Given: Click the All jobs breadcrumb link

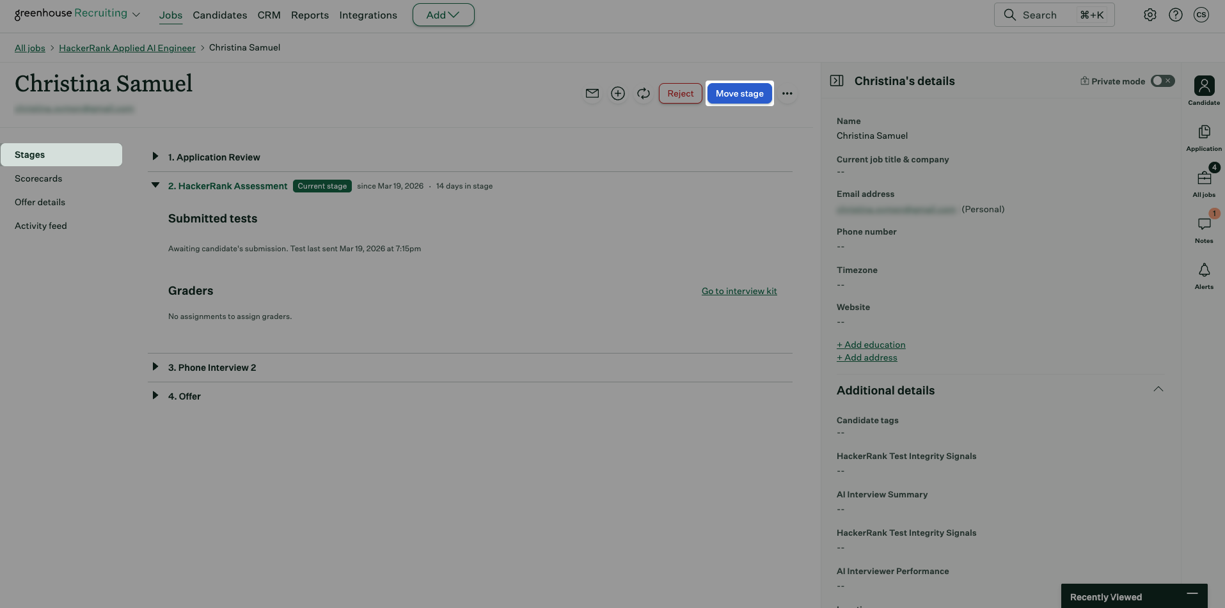Looking at the screenshot, I should click(x=30, y=48).
